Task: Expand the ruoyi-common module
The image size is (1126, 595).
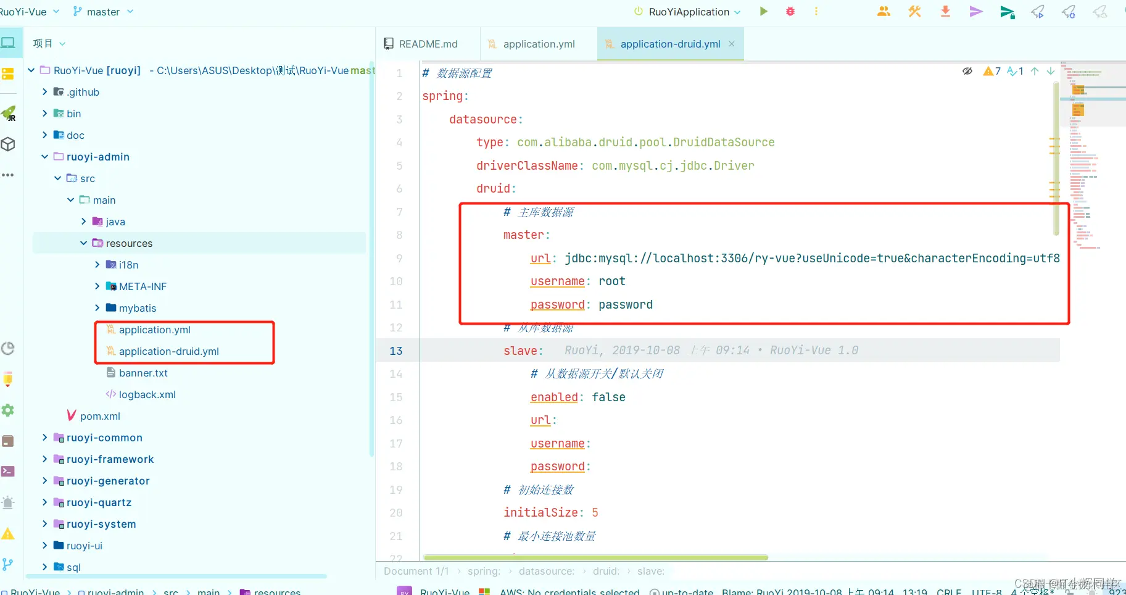Action: [44, 438]
